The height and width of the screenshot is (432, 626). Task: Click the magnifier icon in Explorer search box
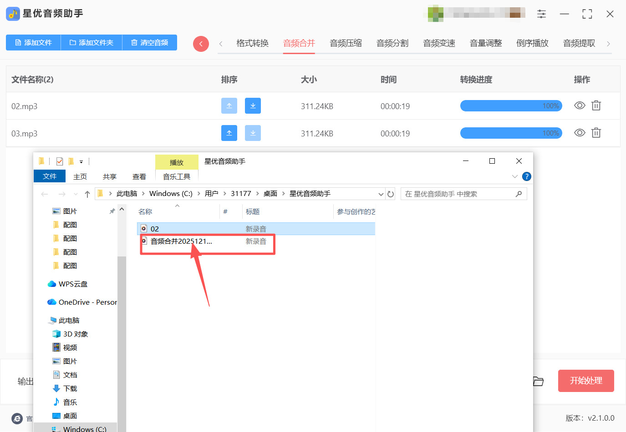[519, 194]
